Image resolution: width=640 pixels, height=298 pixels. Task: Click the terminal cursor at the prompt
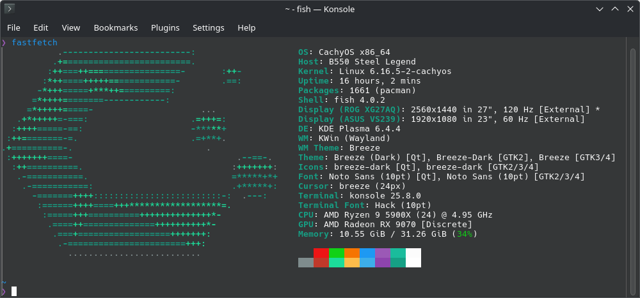click(14, 291)
